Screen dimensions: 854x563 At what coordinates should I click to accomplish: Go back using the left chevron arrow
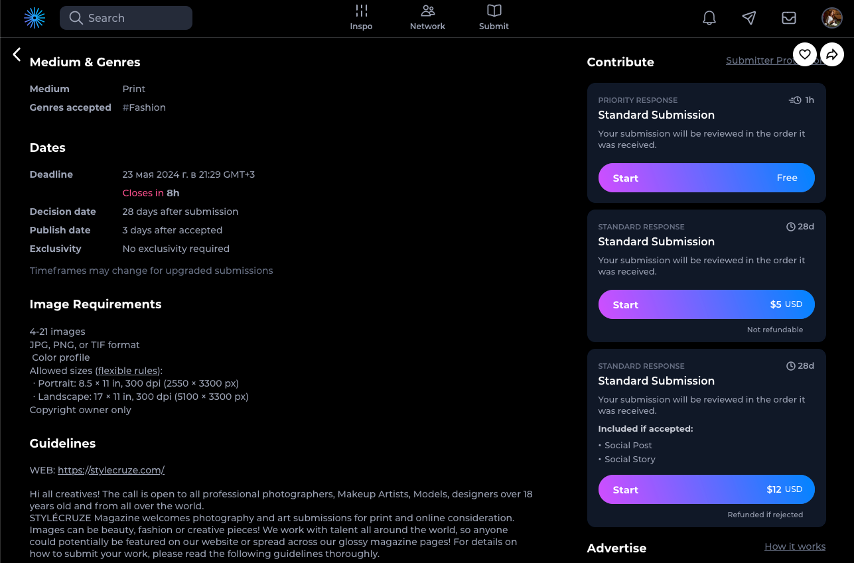point(17,54)
